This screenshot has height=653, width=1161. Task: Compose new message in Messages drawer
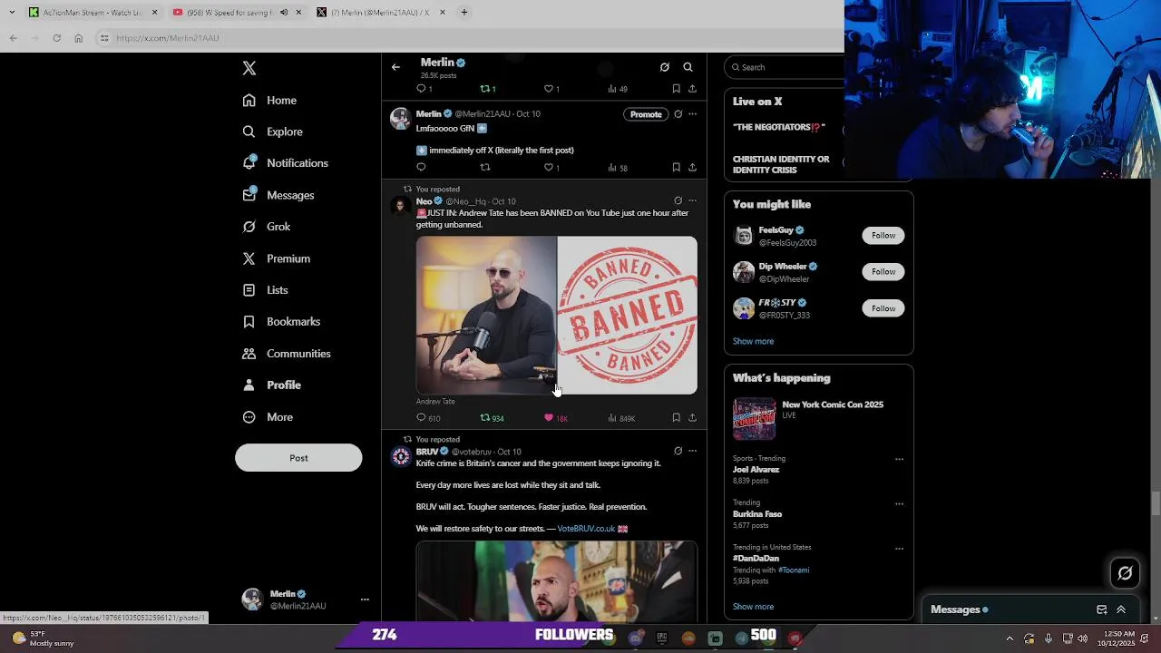tap(1101, 610)
